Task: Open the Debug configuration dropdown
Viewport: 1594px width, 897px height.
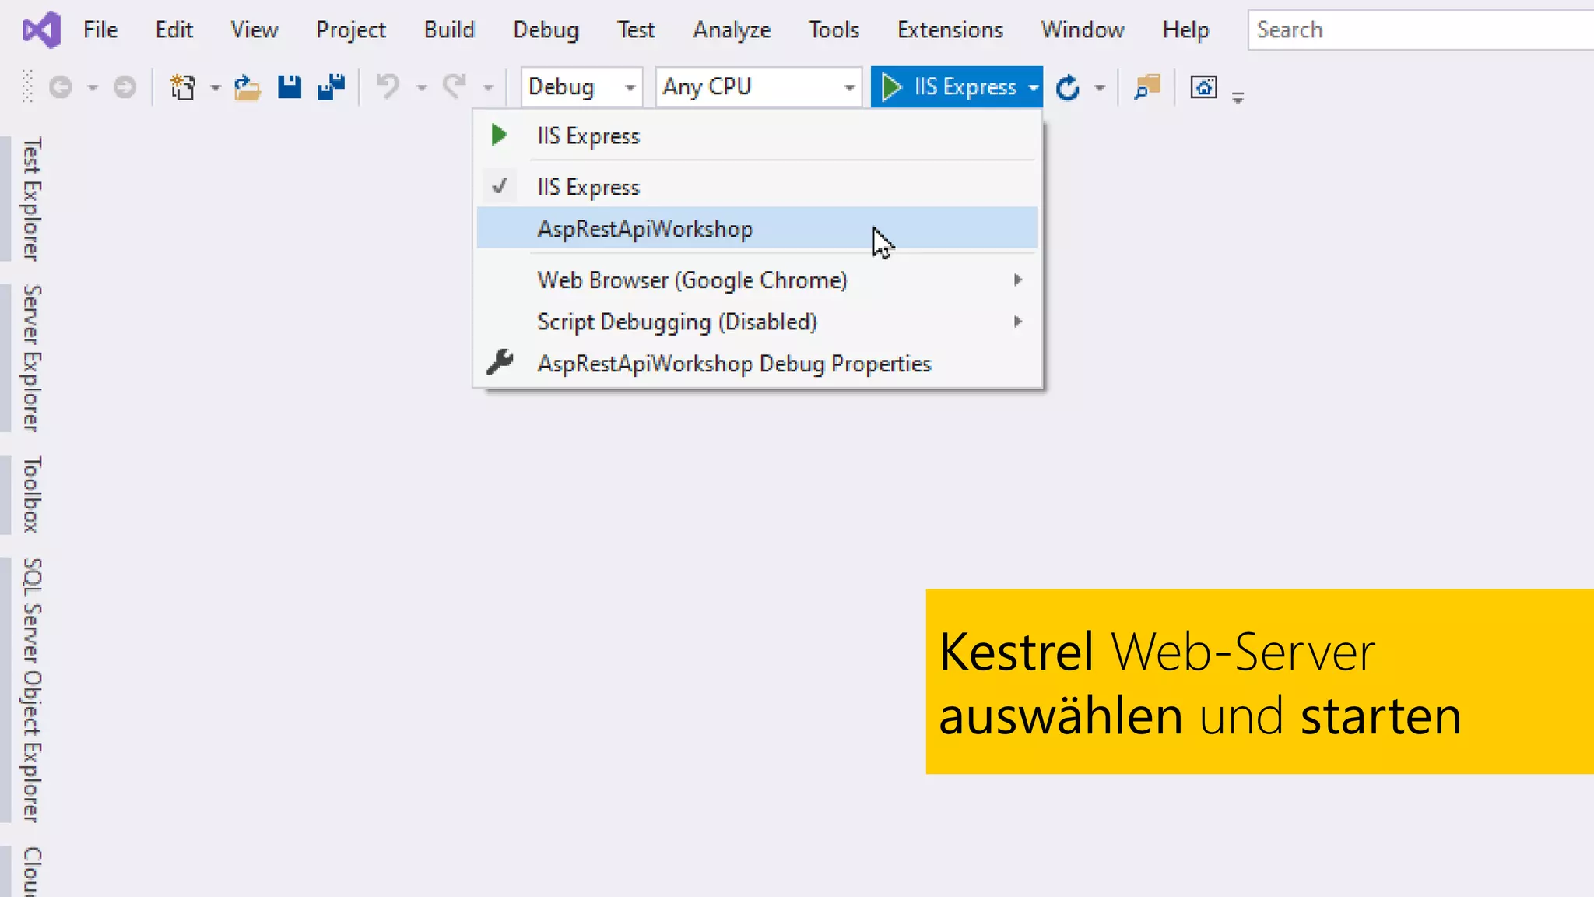Action: pyautogui.click(x=581, y=87)
